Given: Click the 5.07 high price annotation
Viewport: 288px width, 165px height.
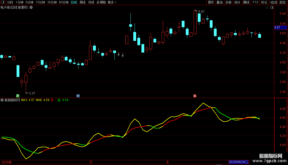Looking at the screenshot, I should point(202,12).
